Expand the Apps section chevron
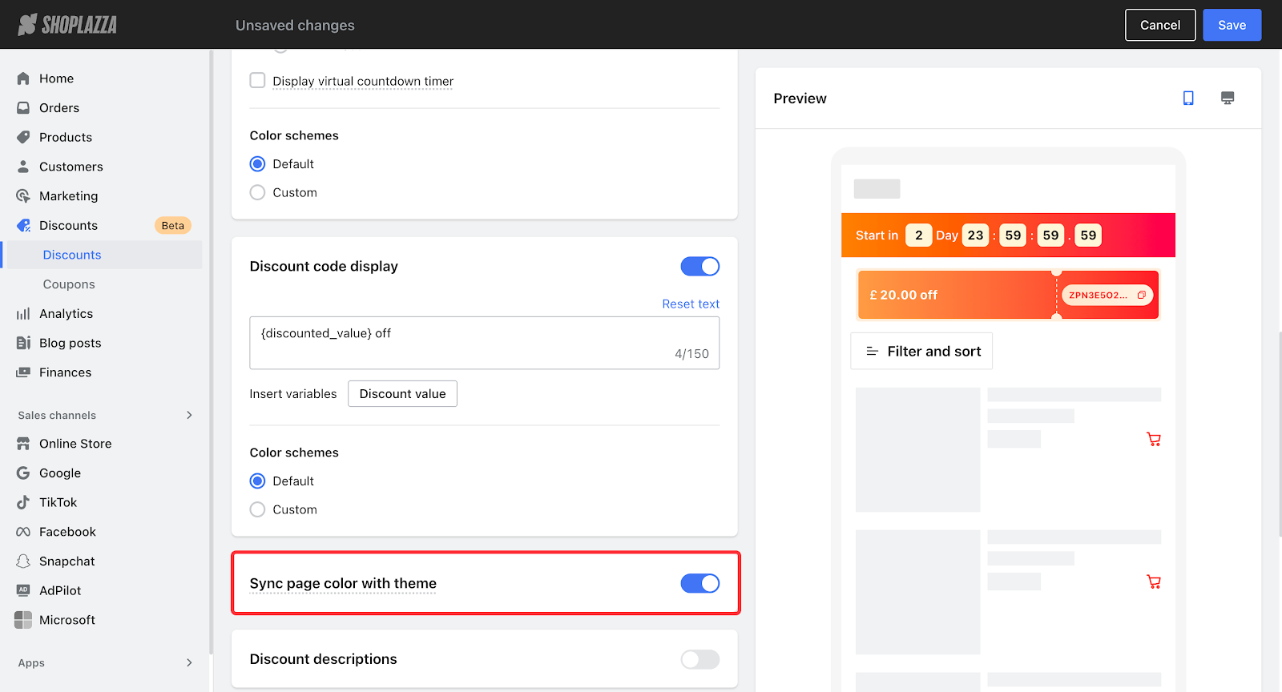Viewport: 1282px width, 692px height. [189, 662]
